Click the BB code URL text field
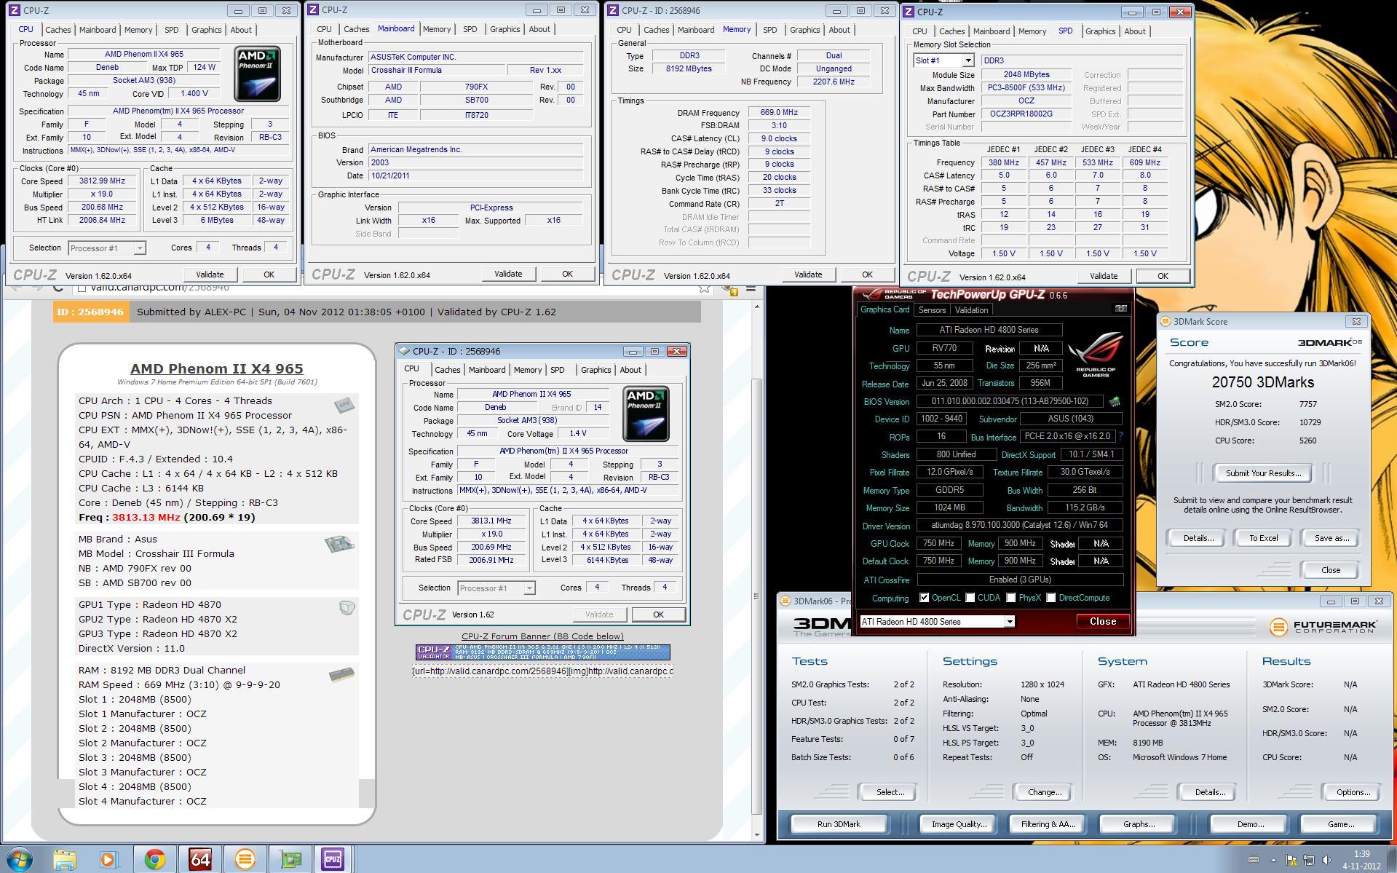 coord(542,671)
